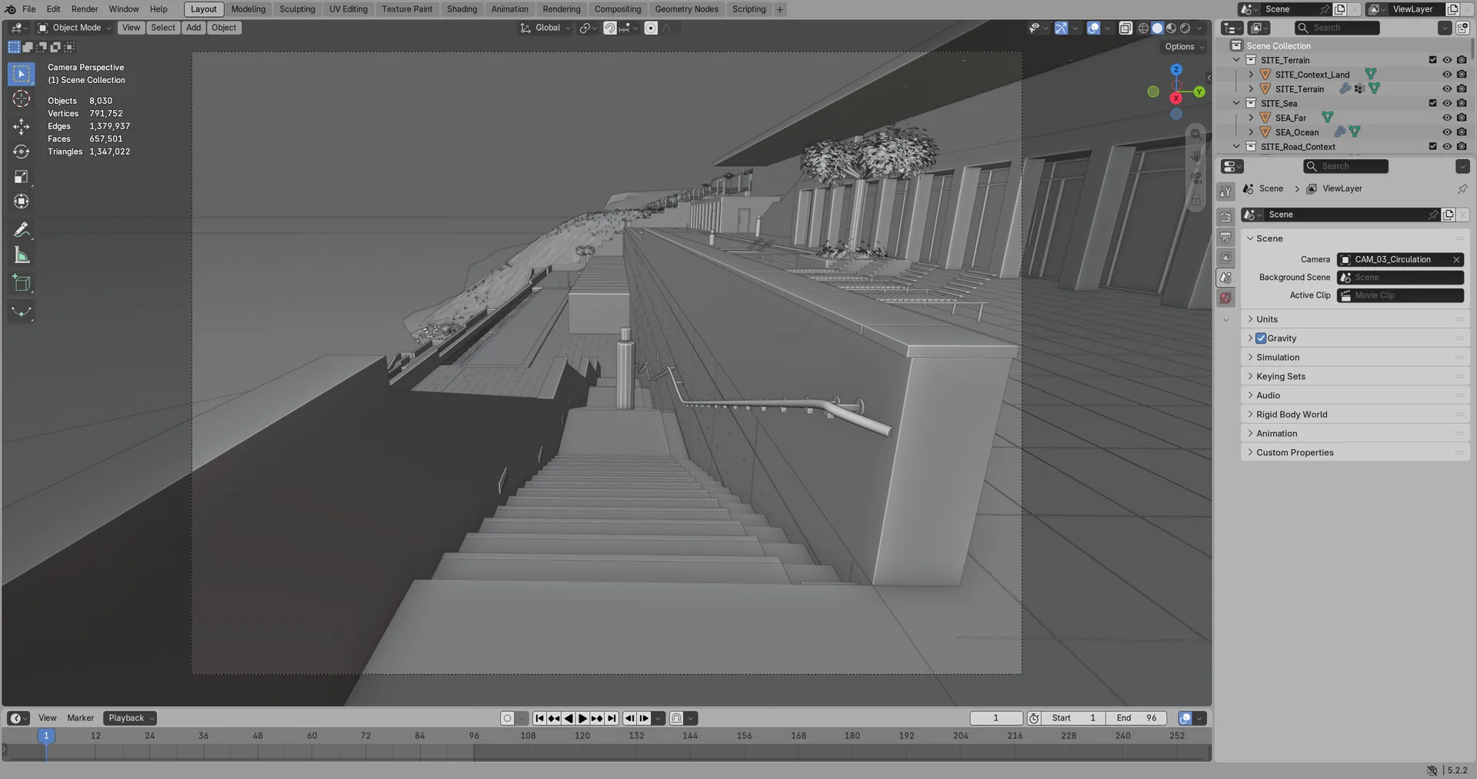Open the Global transform orientation dropdown

(x=545, y=28)
